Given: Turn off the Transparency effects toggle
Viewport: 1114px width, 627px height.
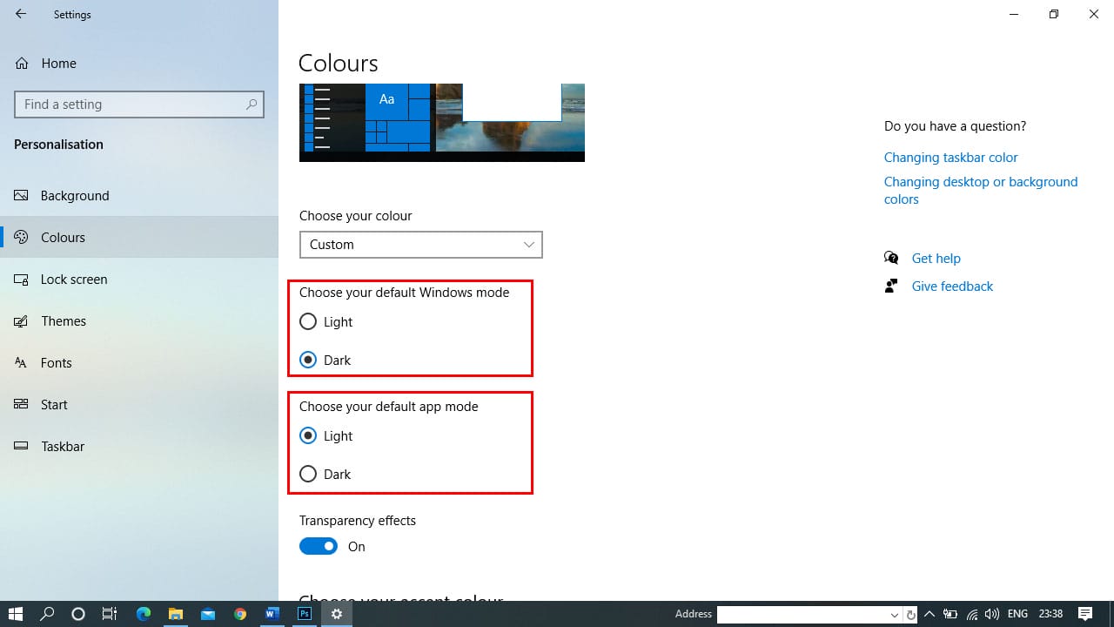Looking at the screenshot, I should pos(319,547).
